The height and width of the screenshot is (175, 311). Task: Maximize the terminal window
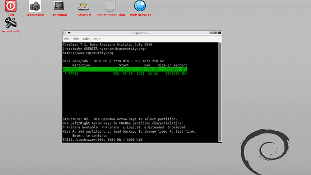[215, 33]
